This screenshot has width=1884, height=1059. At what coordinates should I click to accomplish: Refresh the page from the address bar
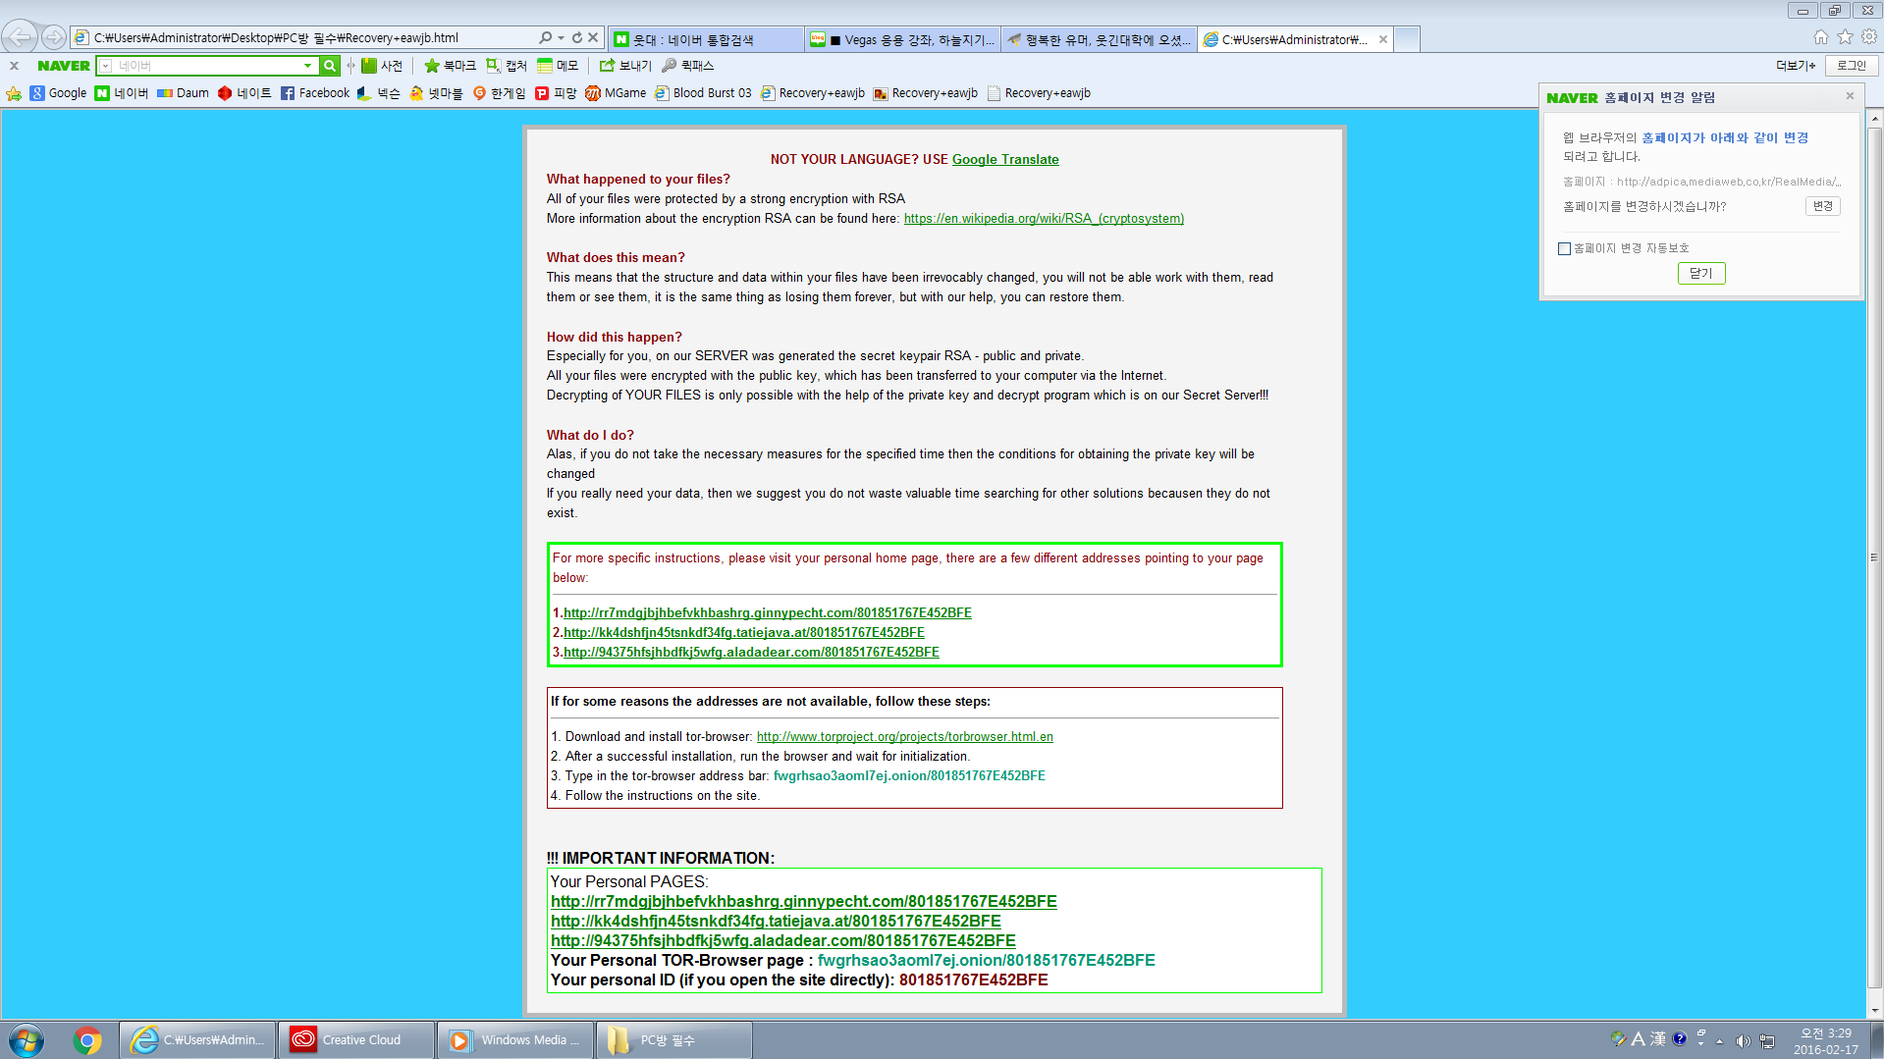(577, 37)
